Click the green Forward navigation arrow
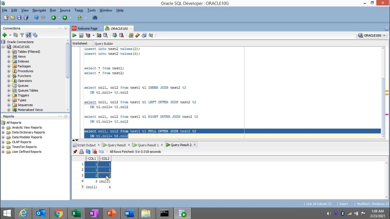 coord(65,18)
